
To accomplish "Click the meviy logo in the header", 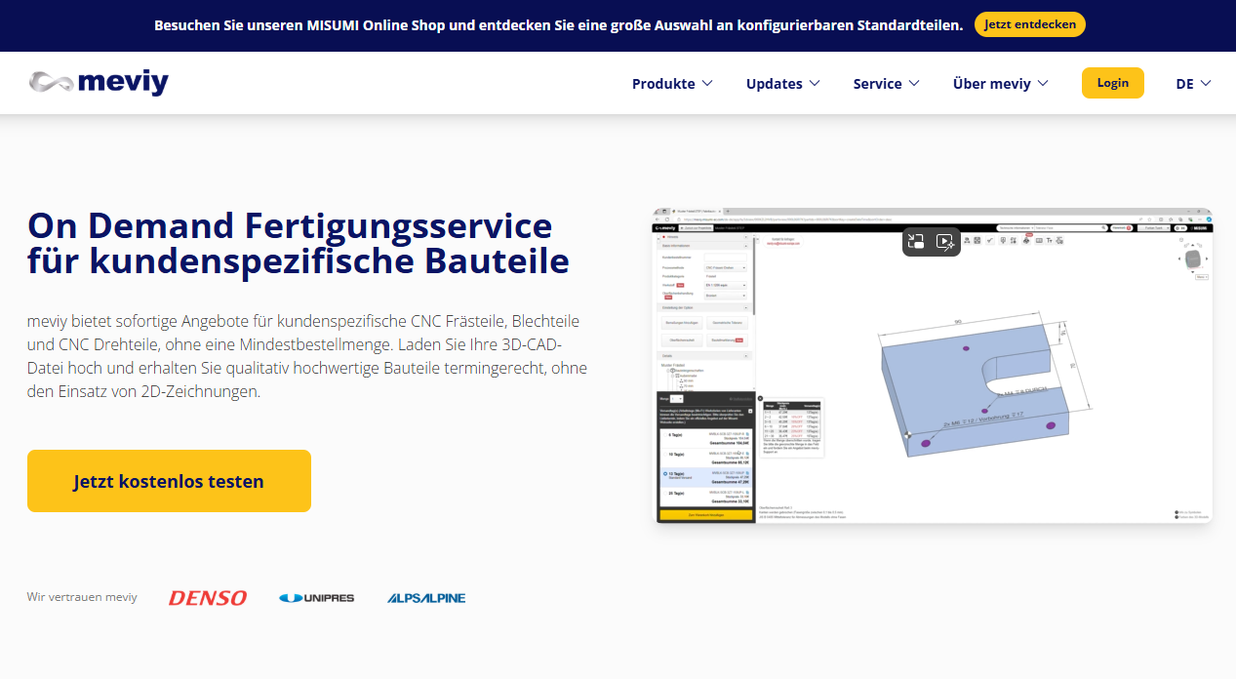I will click(x=99, y=83).
